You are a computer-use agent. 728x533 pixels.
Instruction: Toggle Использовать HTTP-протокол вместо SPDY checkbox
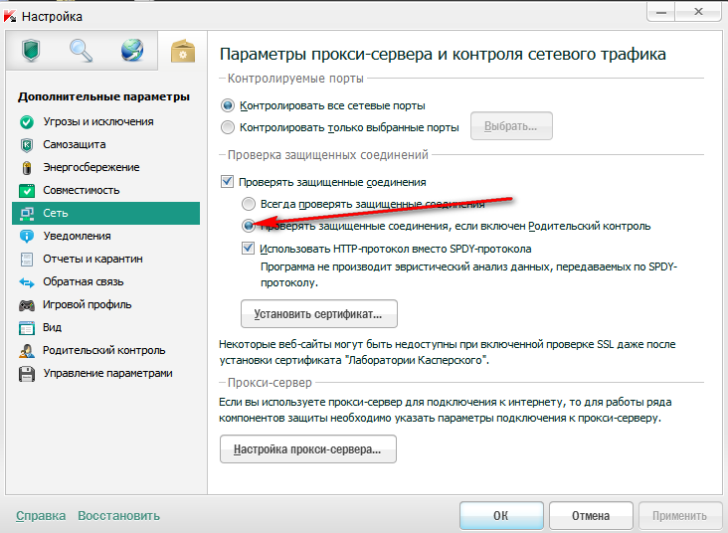click(x=248, y=249)
